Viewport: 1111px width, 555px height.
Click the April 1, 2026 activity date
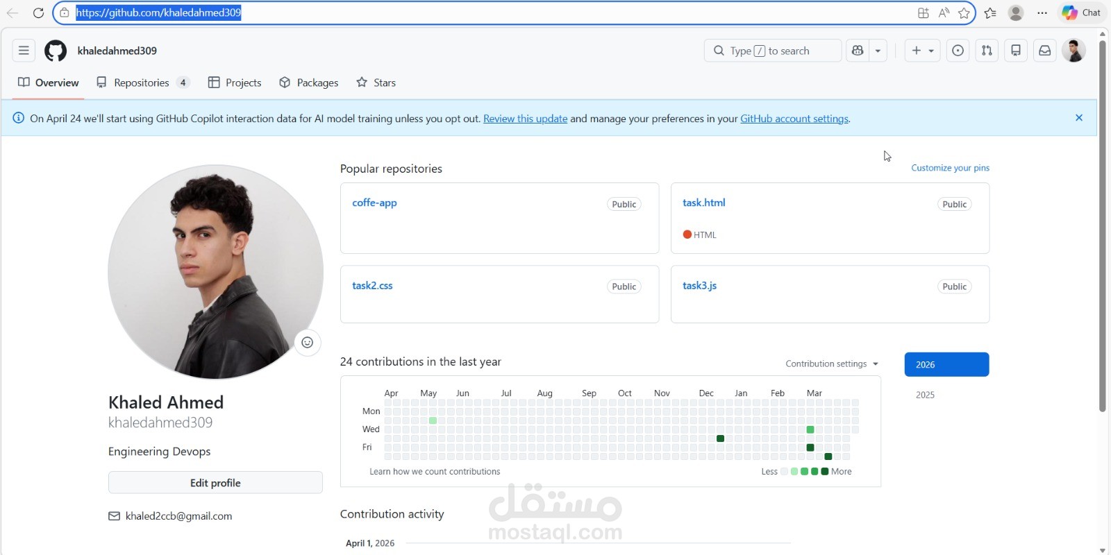click(370, 543)
